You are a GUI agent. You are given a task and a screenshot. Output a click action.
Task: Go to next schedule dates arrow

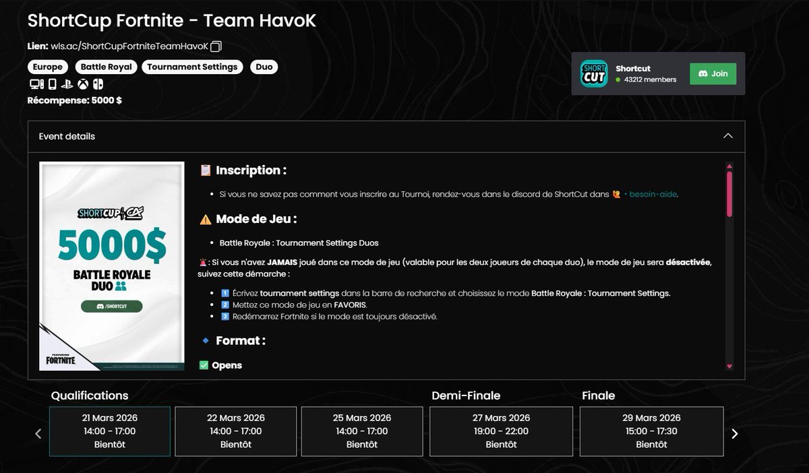click(x=735, y=434)
